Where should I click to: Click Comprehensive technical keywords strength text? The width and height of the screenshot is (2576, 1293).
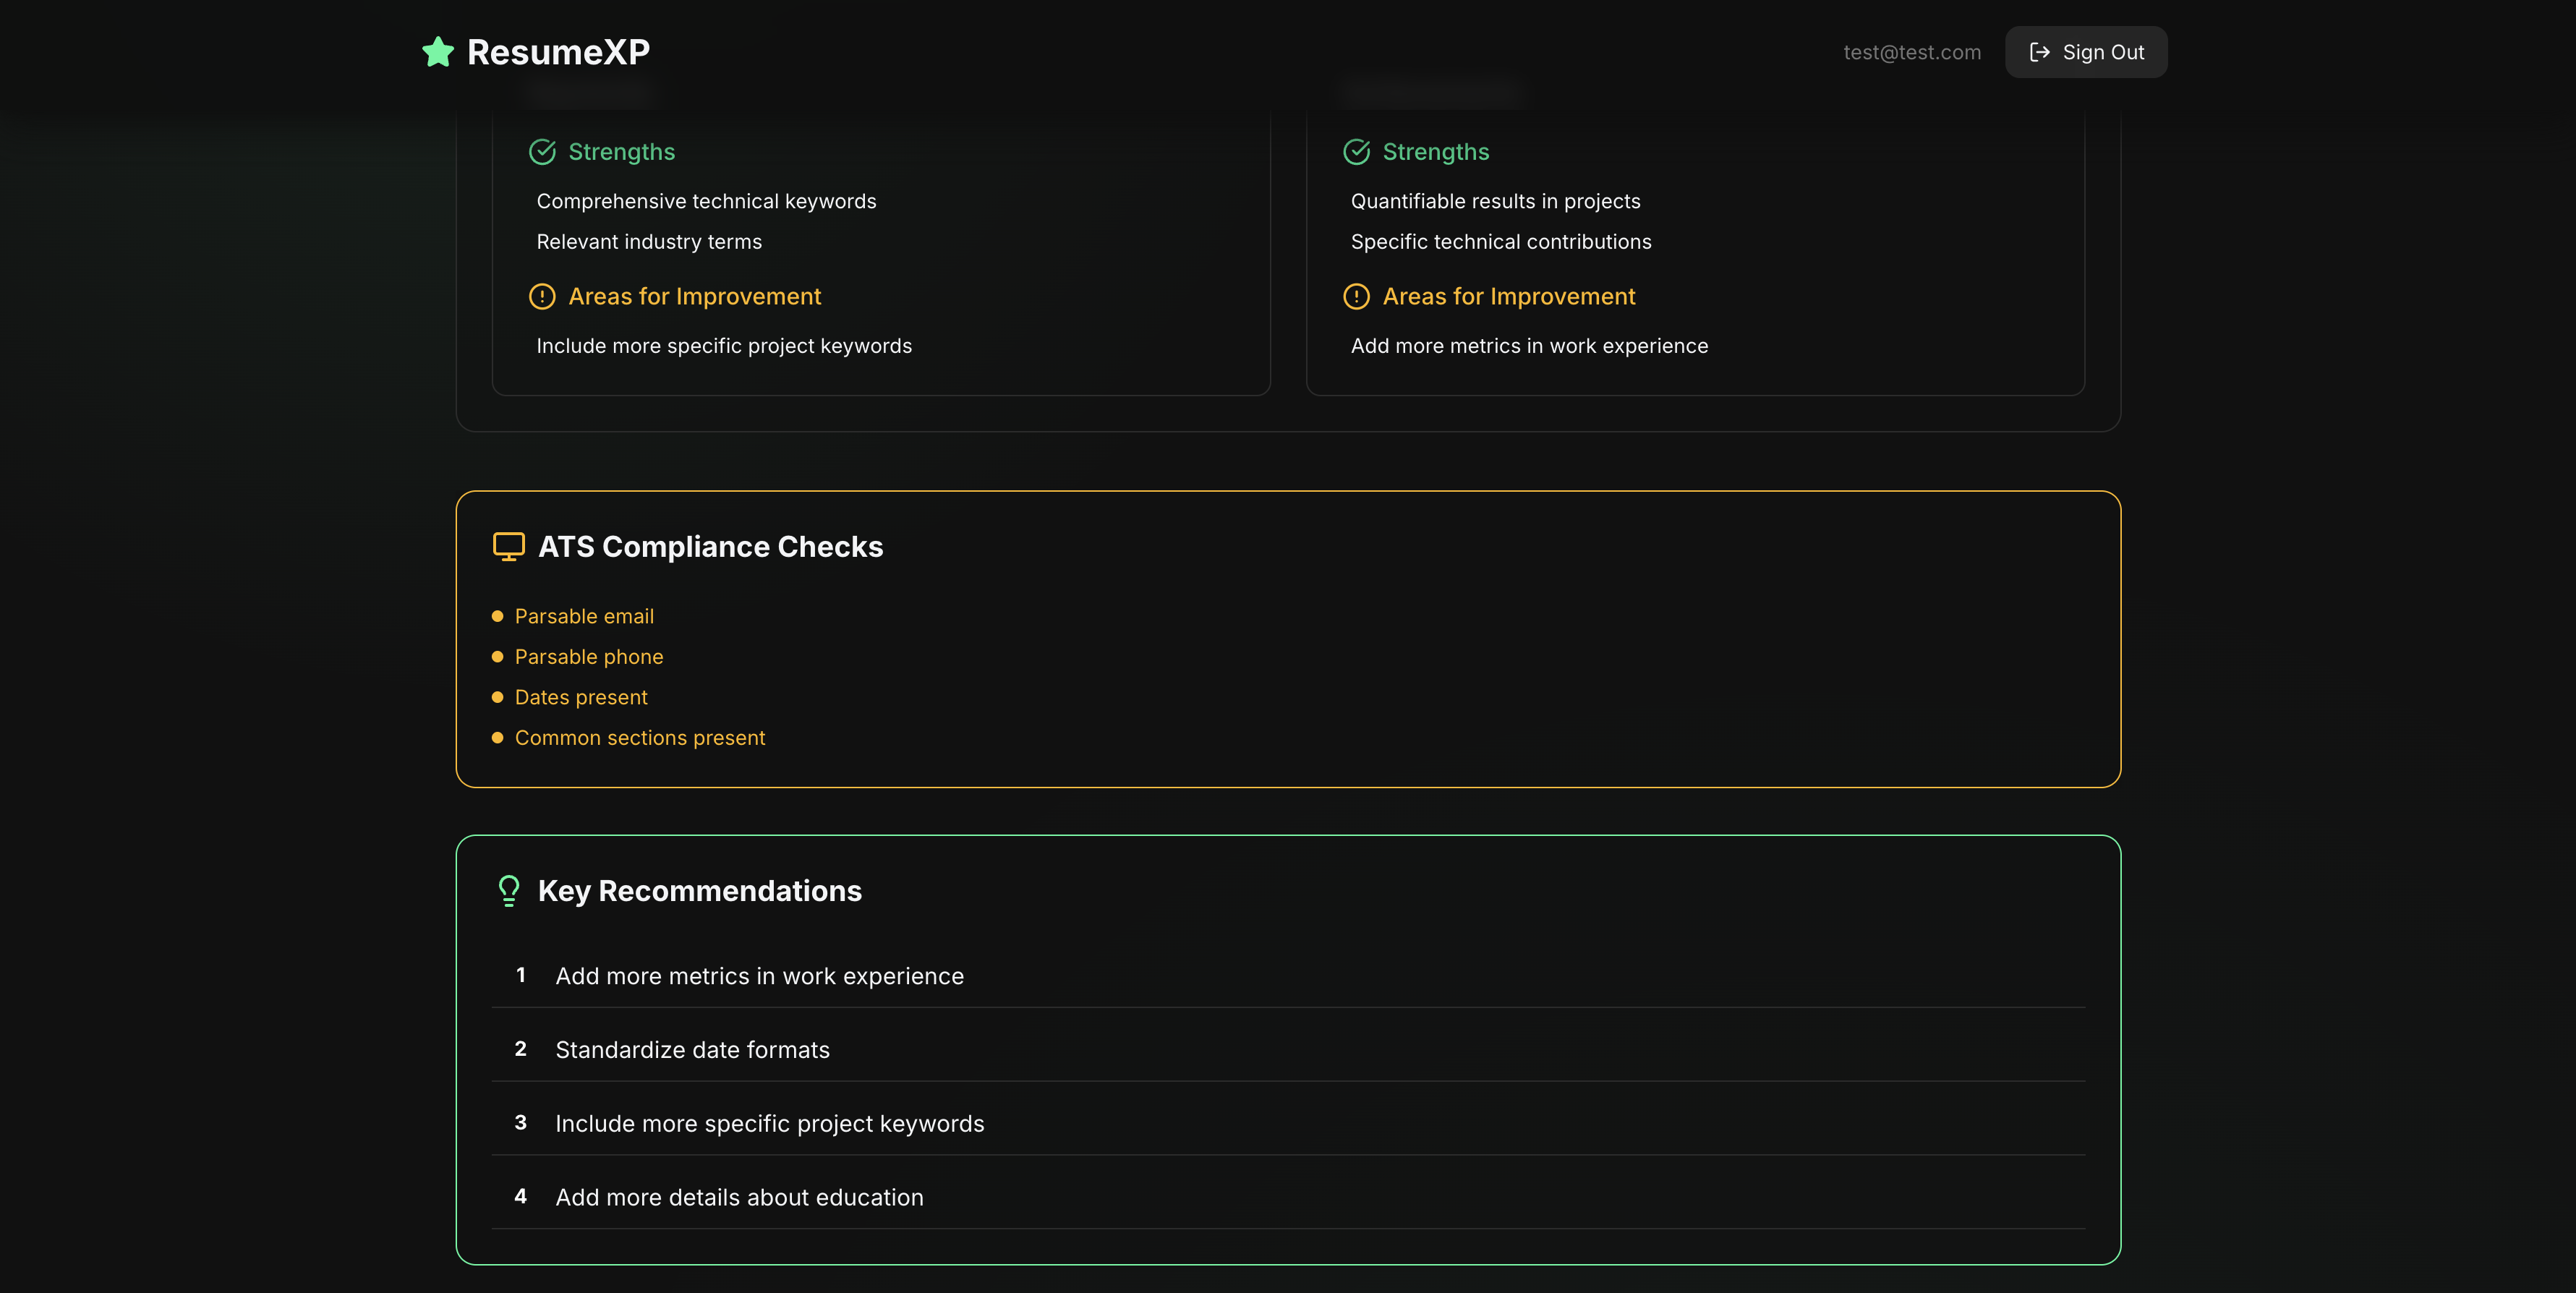tap(706, 202)
